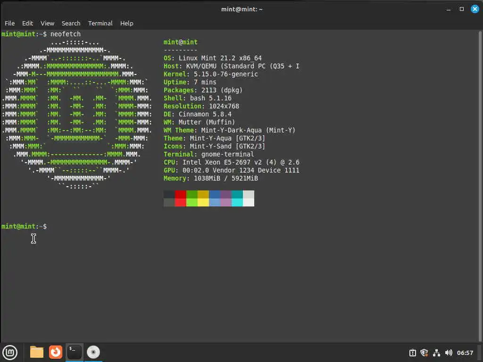
Task: Click the 'Shell: bash 5.1.16' line
Action: tap(198, 98)
